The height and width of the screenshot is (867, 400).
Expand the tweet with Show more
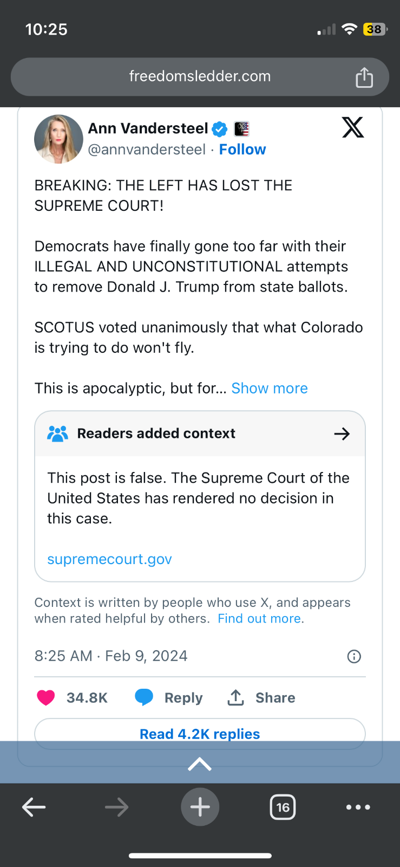coord(269,388)
